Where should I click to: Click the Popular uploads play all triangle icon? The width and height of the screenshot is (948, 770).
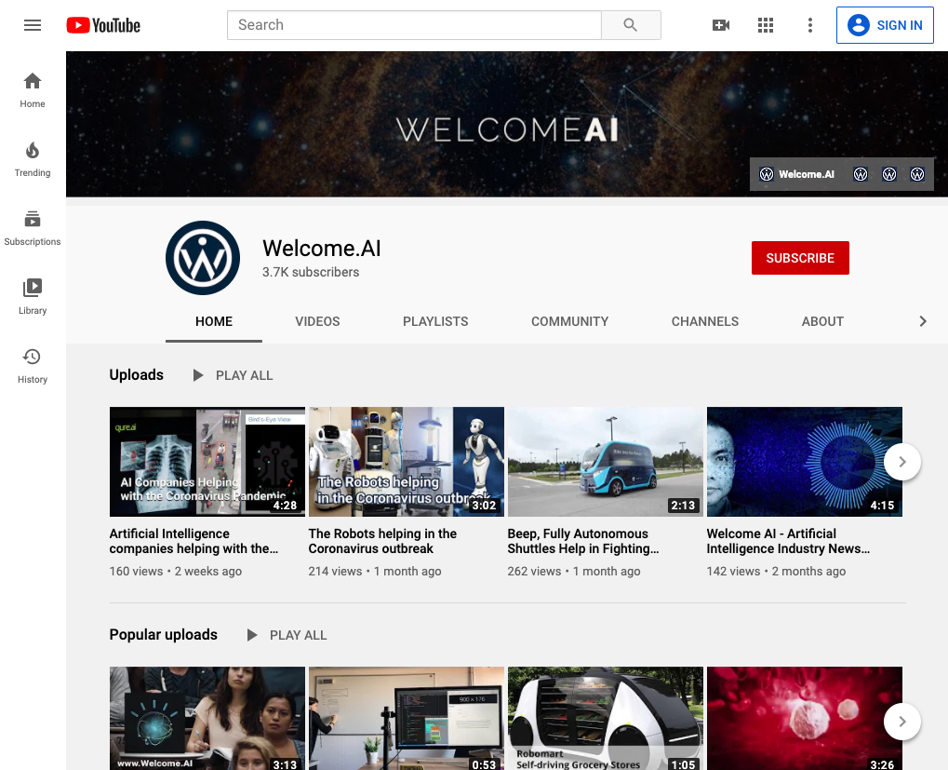[x=252, y=635]
